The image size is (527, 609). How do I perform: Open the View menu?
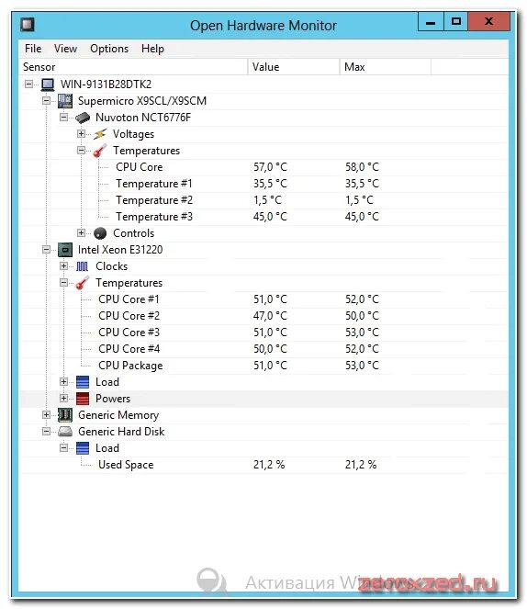tap(65, 49)
